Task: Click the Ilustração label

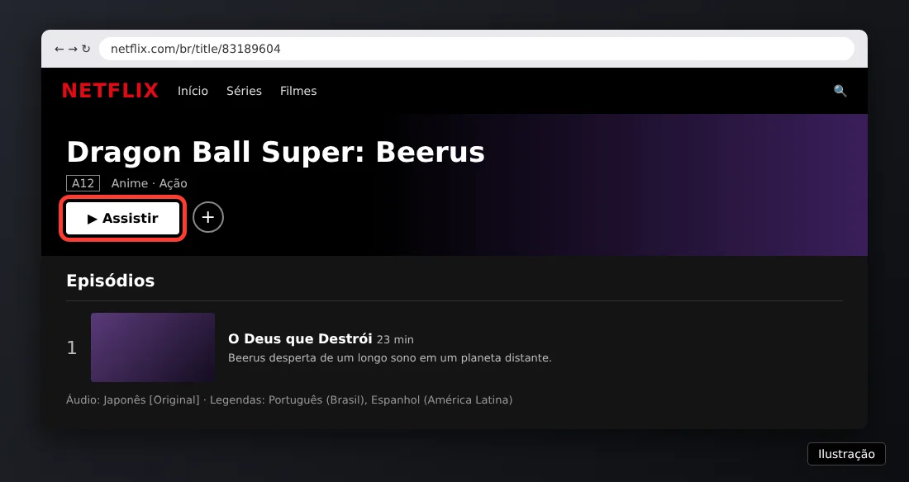Action: point(846,454)
